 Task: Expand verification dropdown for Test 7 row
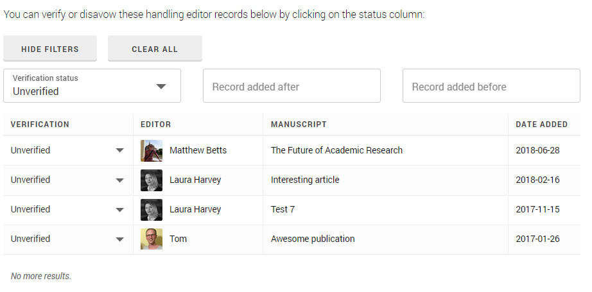pyautogui.click(x=119, y=210)
